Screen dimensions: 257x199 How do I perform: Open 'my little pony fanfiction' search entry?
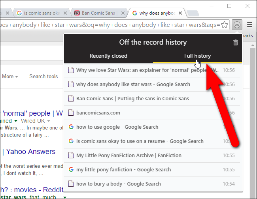click(x=152, y=170)
